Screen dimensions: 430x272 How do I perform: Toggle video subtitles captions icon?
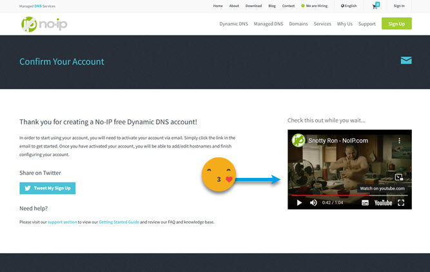(x=365, y=202)
